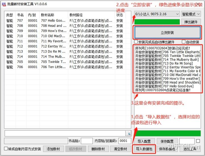This screenshot has width=205, height=156.
Task: Open the G:\小达人 907S drive dropdown
Action: [157, 14]
